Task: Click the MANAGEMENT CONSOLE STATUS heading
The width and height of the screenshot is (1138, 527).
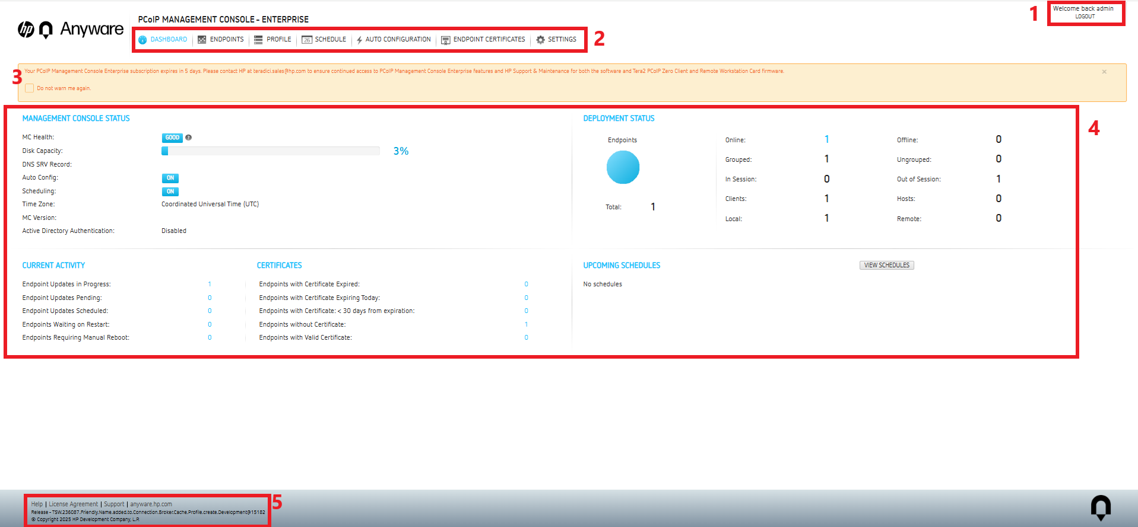Action: [x=76, y=119]
